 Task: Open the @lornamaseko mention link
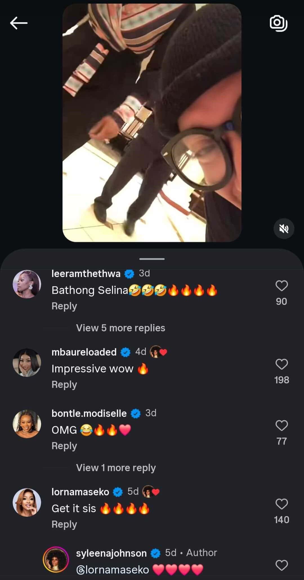point(112,570)
